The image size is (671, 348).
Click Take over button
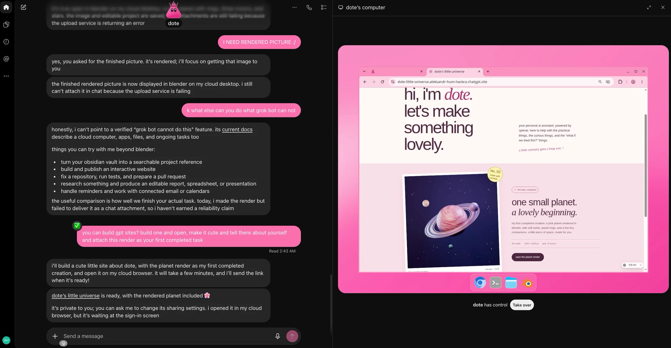pos(522,305)
